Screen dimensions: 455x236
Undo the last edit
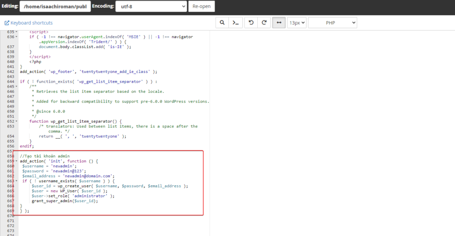pos(251,23)
